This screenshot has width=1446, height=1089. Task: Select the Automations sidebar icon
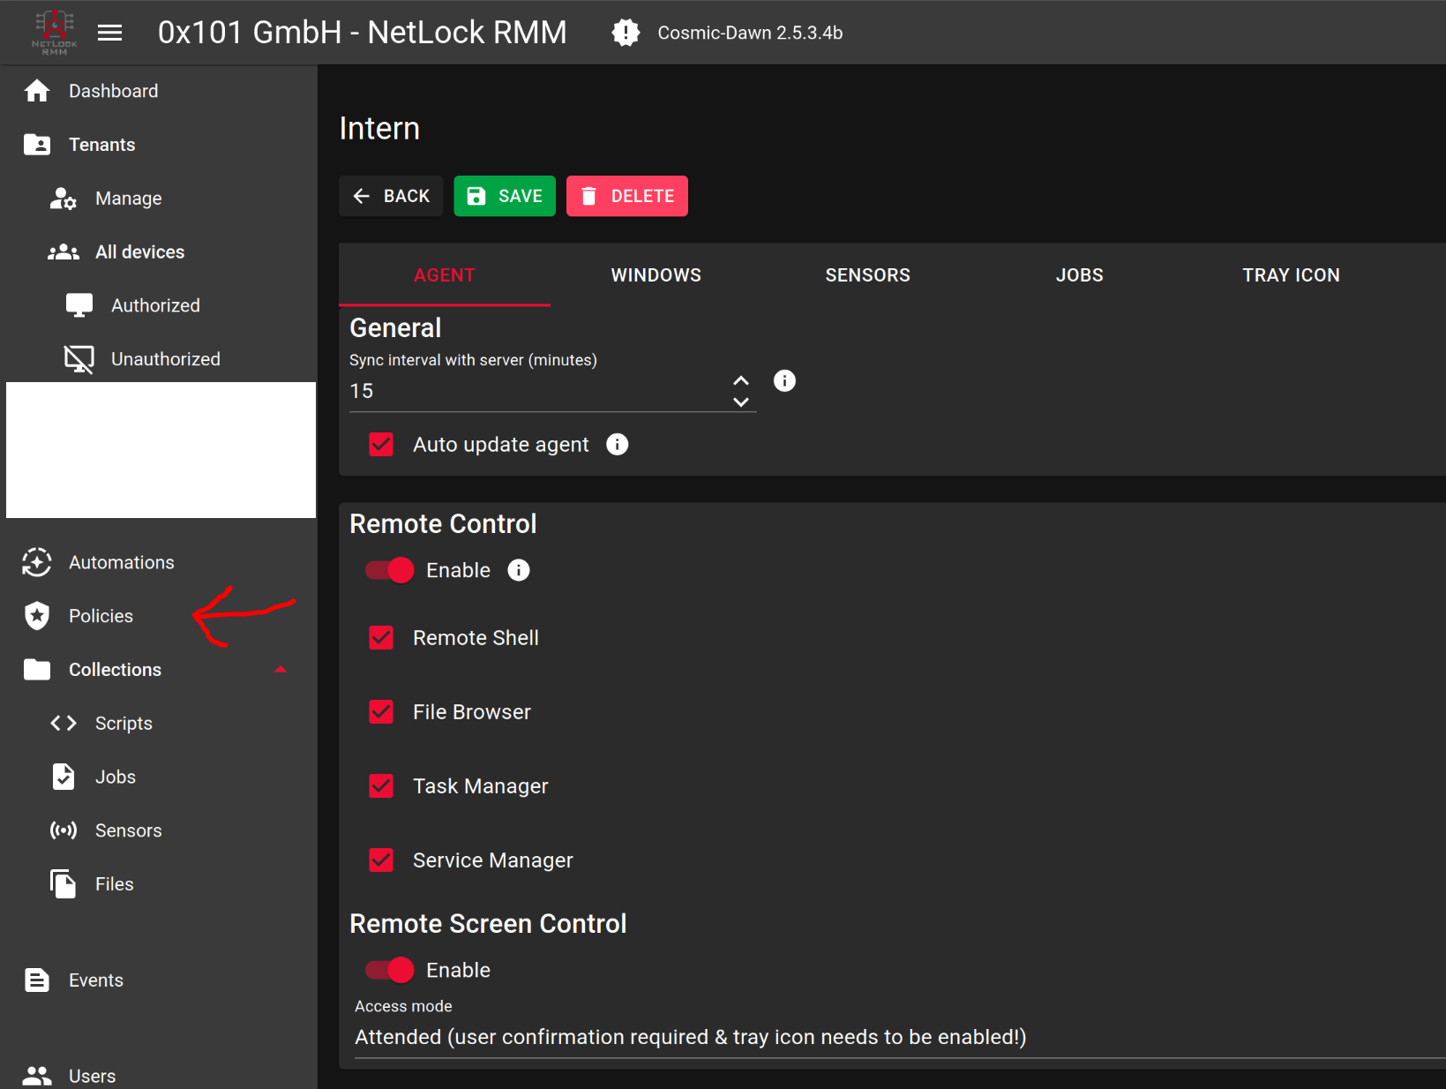click(36, 562)
